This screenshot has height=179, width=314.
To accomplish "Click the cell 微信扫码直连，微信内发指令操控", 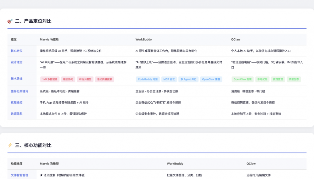I will click(253, 103).
